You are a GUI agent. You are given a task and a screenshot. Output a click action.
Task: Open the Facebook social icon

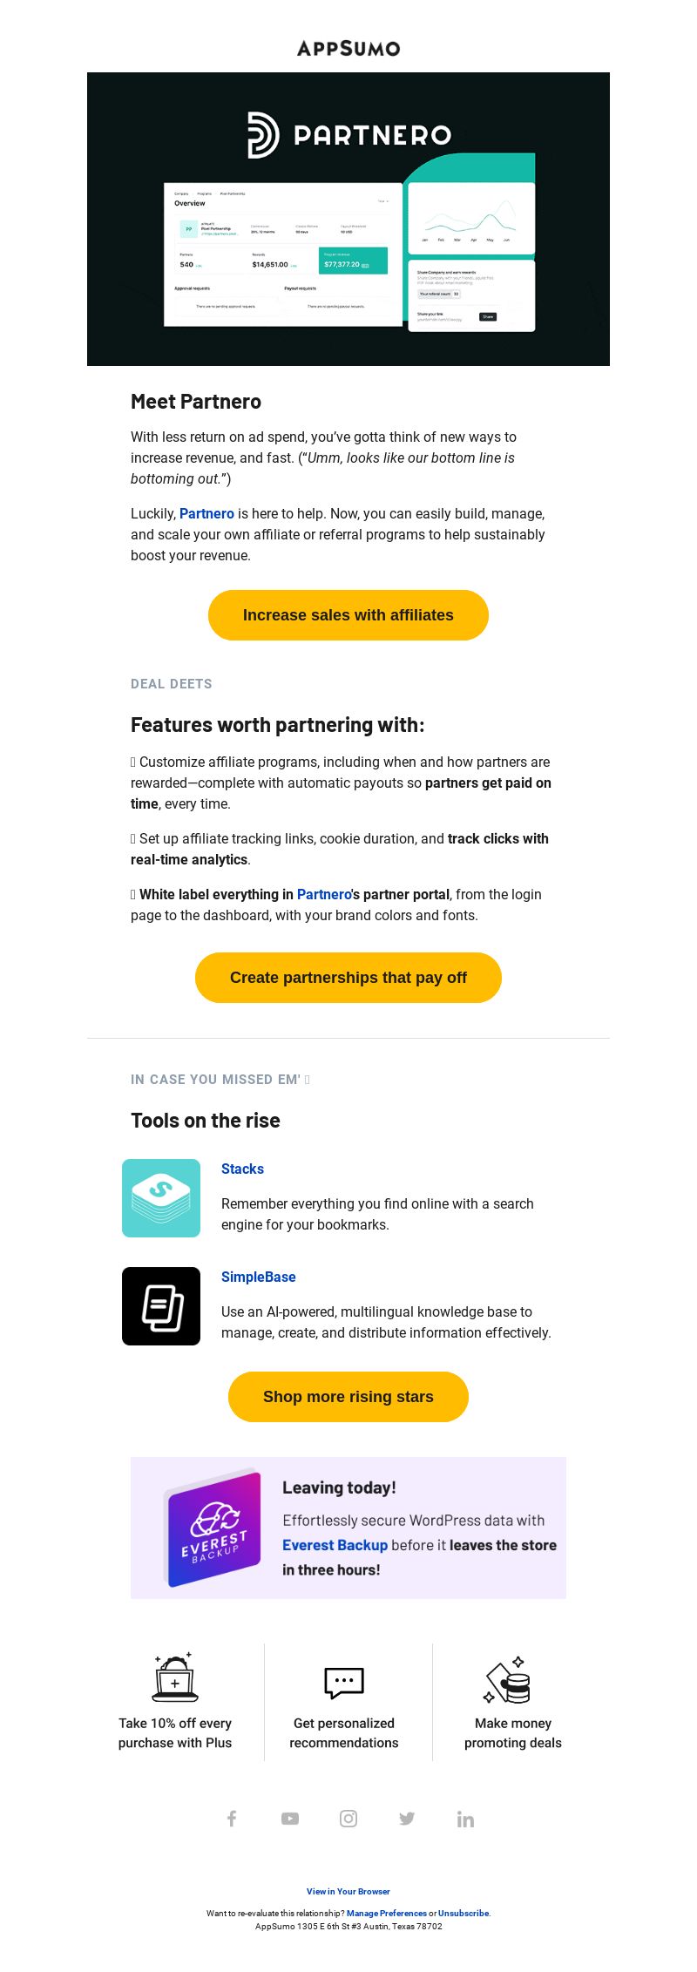point(232,1819)
